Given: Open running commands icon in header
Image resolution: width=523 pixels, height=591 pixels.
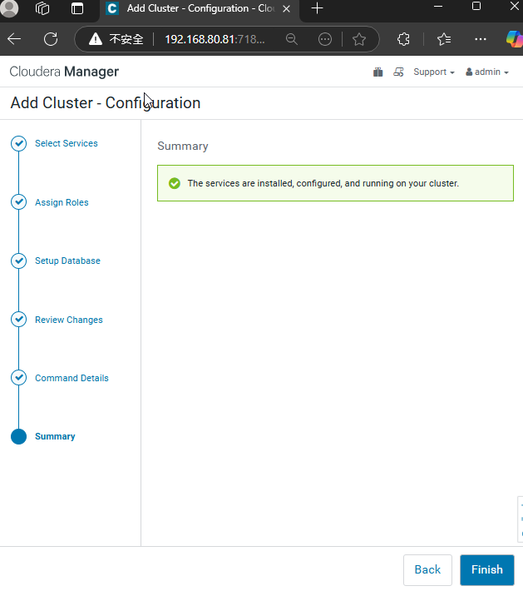Looking at the screenshot, I should pos(398,72).
